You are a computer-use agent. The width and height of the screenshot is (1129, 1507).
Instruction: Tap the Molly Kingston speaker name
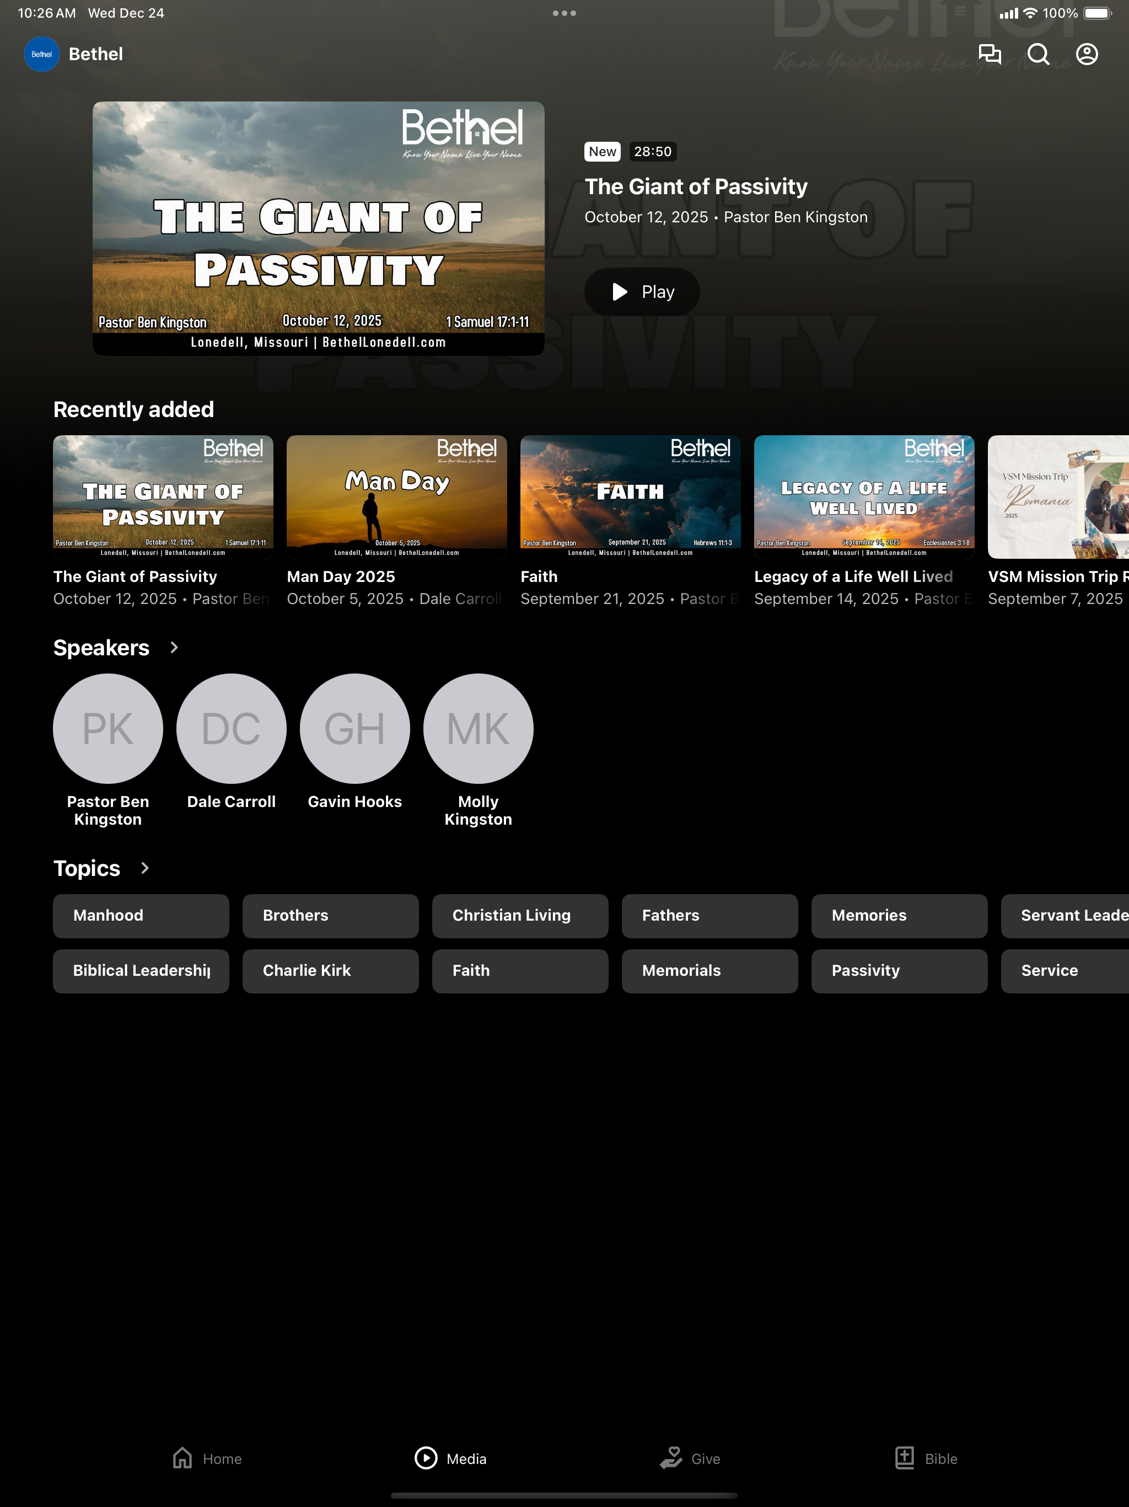click(x=478, y=810)
